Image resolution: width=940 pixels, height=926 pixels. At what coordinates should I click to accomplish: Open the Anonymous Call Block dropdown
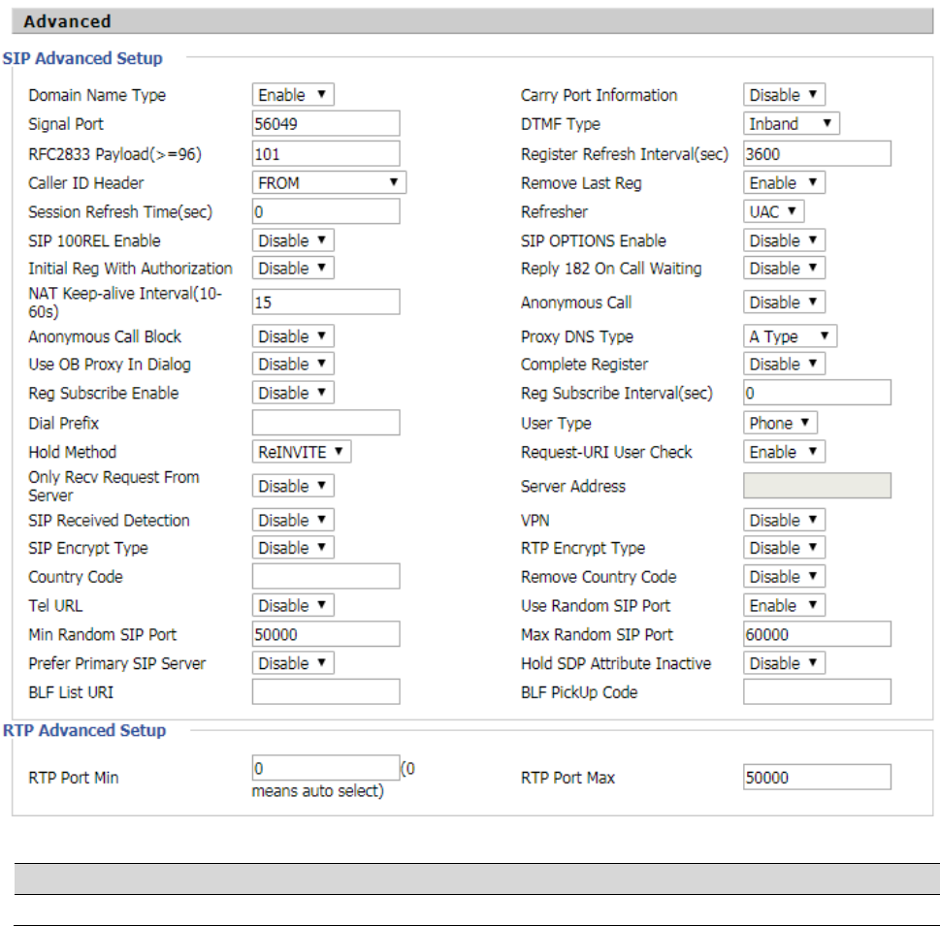click(293, 336)
